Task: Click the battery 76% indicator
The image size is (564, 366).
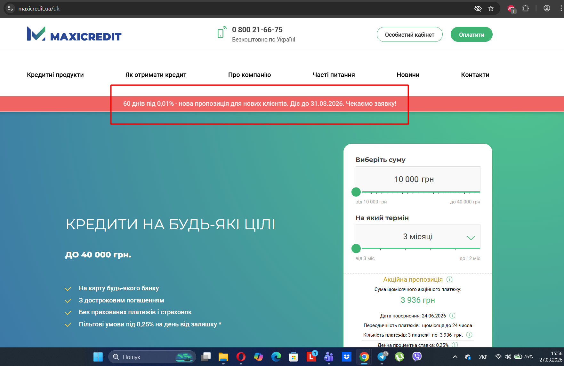Action: pos(523,357)
